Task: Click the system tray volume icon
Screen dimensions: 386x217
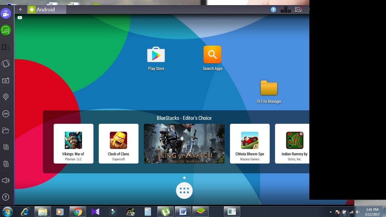Action: [358, 212]
